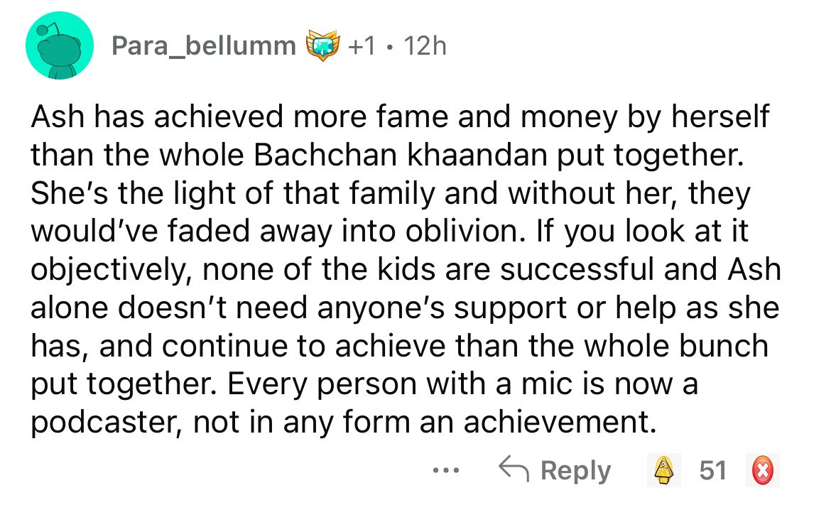
Task: Click the +1 label next to the badge
Action: [x=362, y=47]
